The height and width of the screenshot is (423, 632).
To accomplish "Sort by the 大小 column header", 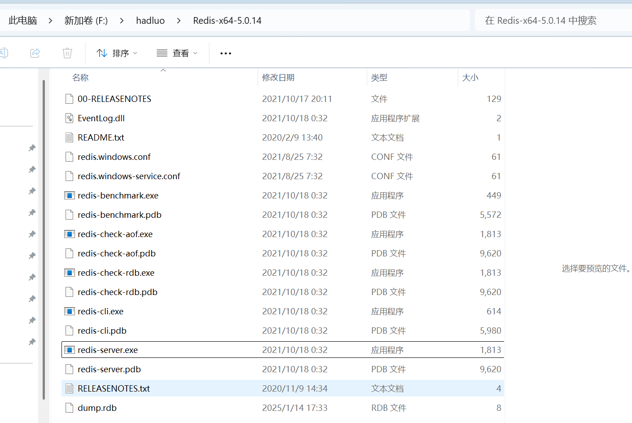I will coord(470,78).
